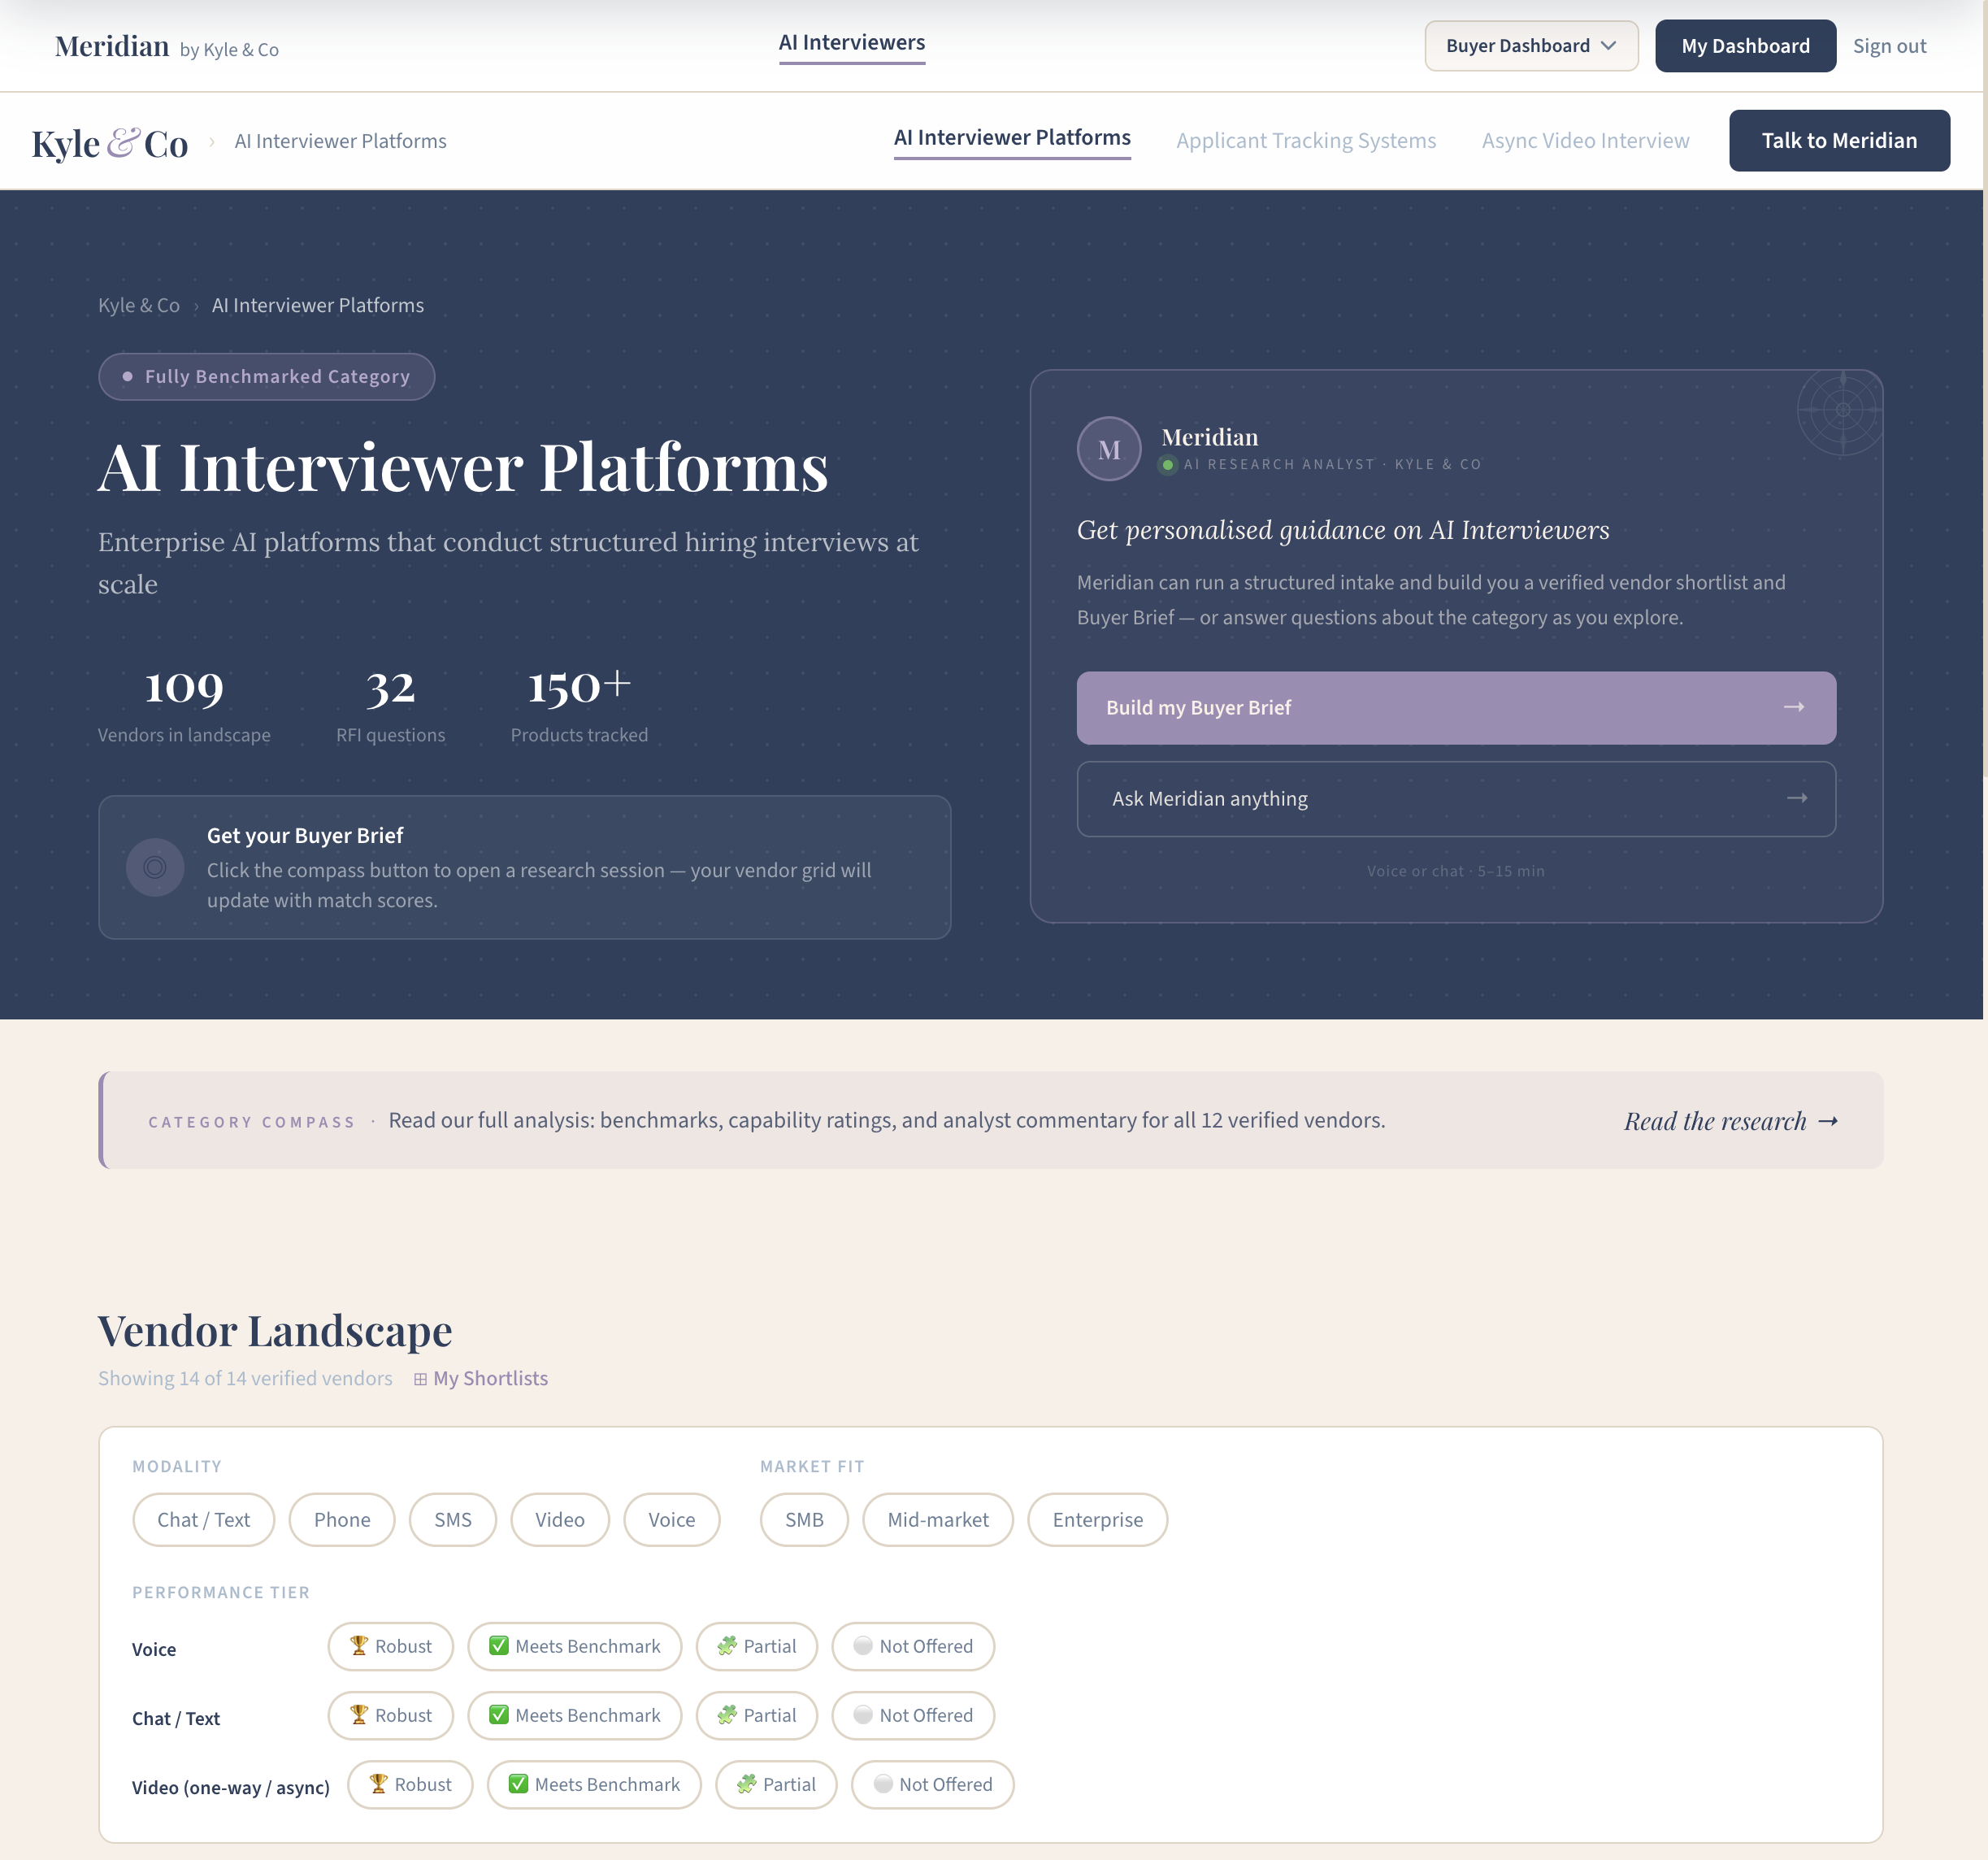Select the Mid-market filter chip

(x=938, y=1519)
